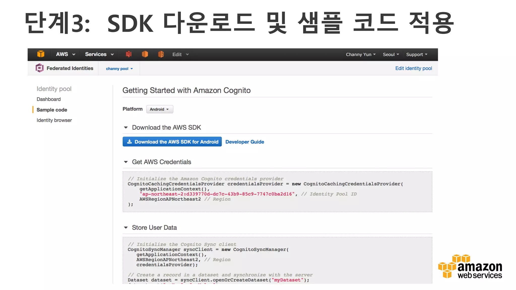Open the Services dropdown menu

click(x=100, y=54)
